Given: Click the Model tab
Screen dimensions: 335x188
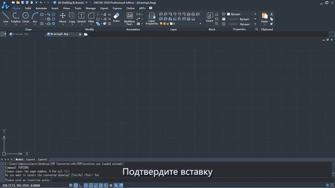Looking at the screenshot, I should point(19,159).
